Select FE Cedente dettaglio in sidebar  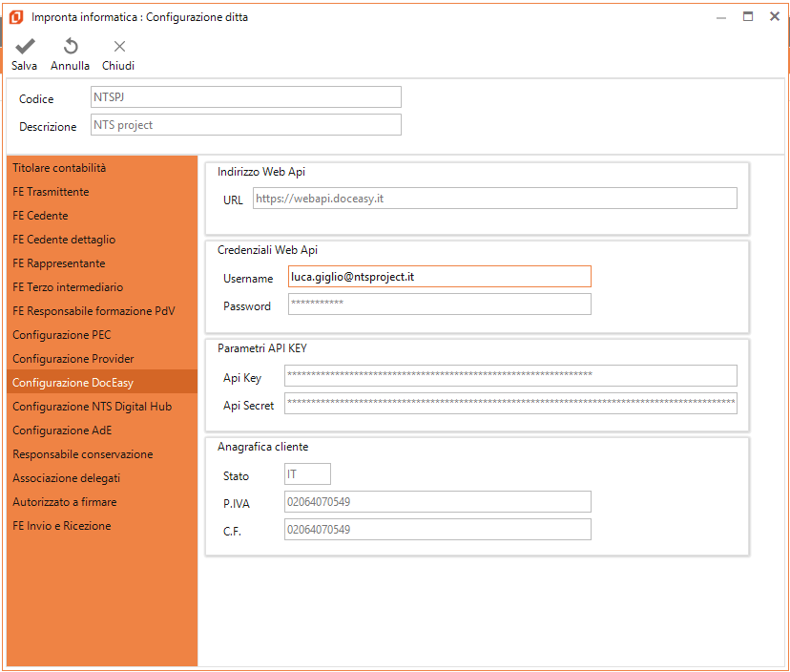64,240
